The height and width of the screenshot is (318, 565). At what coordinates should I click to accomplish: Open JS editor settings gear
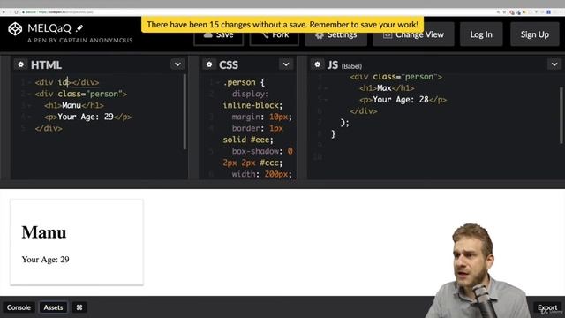pyautogui.click(x=317, y=64)
